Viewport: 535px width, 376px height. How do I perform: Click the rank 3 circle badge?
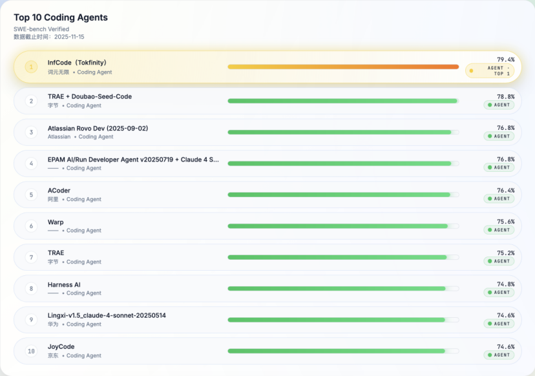tap(31, 132)
